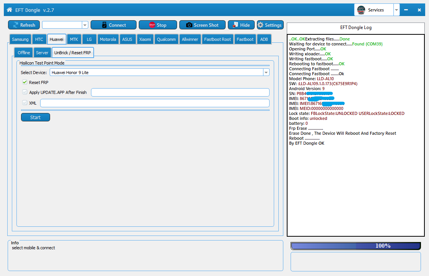This screenshot has width=429, height=276.
Task: Switch to the Allwinner tab
Action: [190, 39]
